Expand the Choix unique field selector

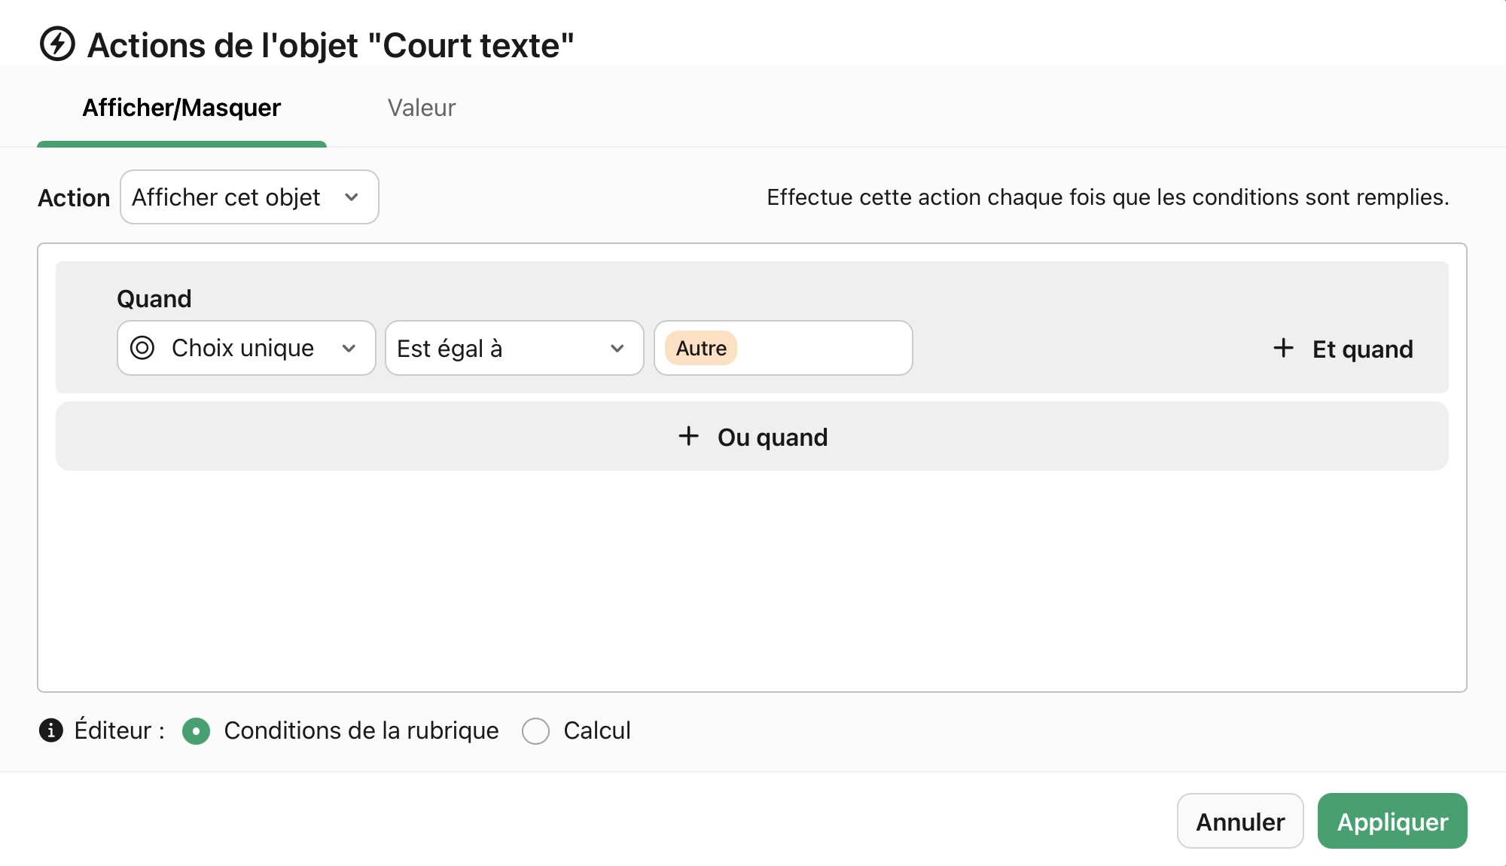245,348
